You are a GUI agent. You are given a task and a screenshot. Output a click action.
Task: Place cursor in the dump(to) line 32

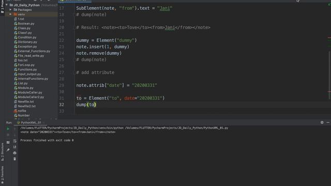86,104
